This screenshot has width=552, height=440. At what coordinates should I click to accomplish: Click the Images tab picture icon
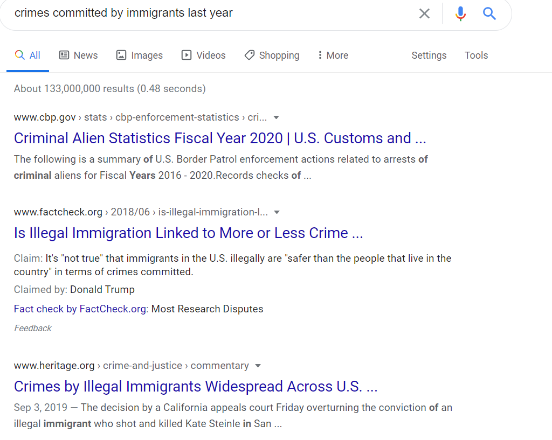121,55
